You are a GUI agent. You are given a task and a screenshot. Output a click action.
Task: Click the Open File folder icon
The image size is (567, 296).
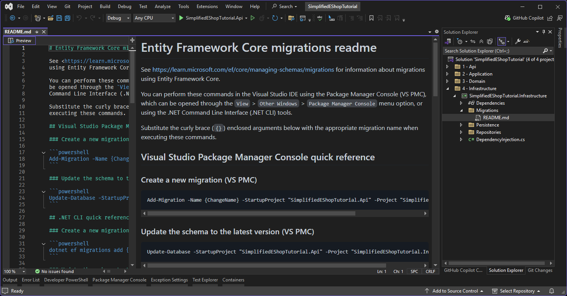[x=51, y=18]
